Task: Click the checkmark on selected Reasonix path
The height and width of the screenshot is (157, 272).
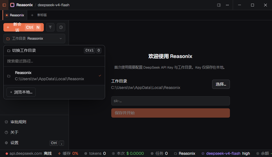Action: 100,76
